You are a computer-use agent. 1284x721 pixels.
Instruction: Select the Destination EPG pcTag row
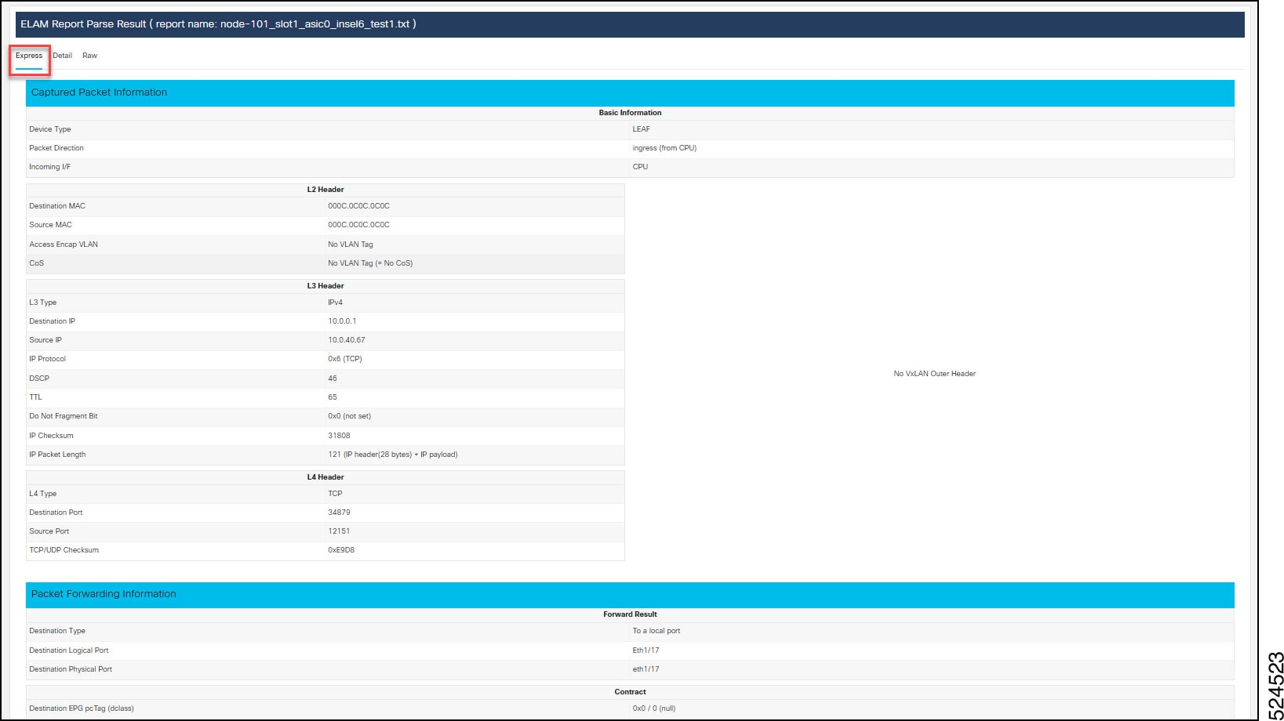(81, 708)
